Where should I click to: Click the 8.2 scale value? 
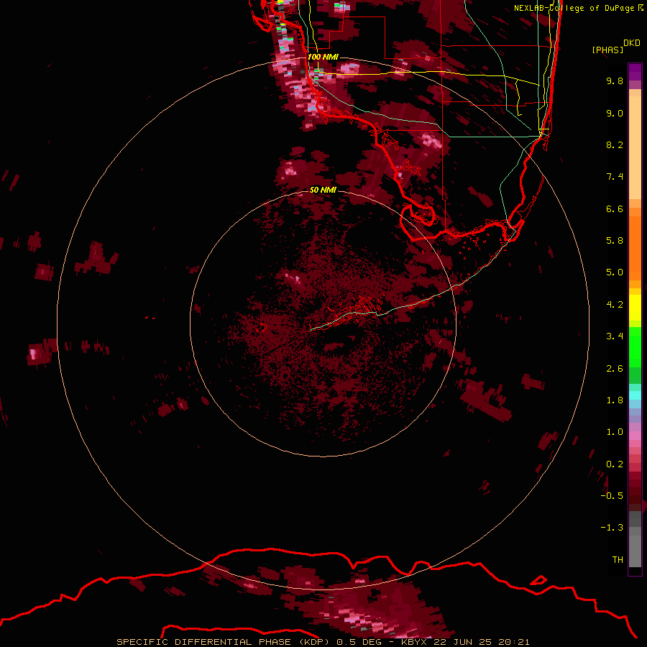coord(615,144)
